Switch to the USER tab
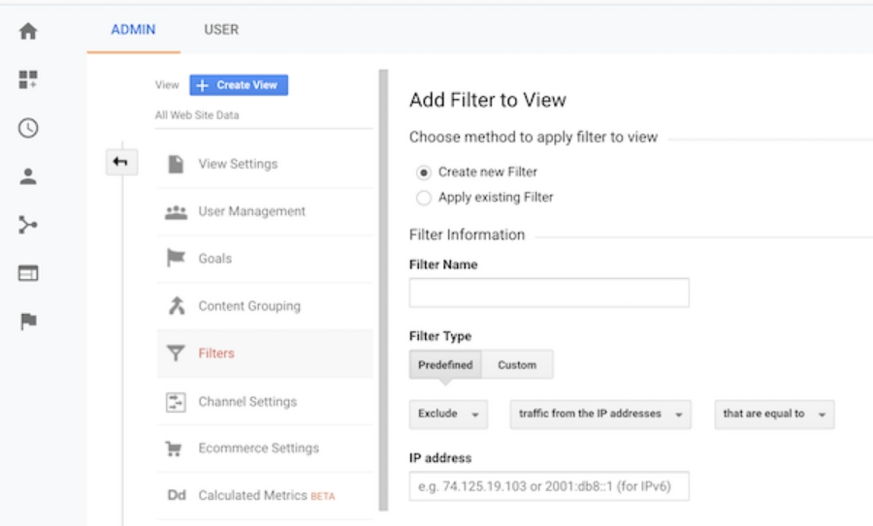 coord(221,30)
